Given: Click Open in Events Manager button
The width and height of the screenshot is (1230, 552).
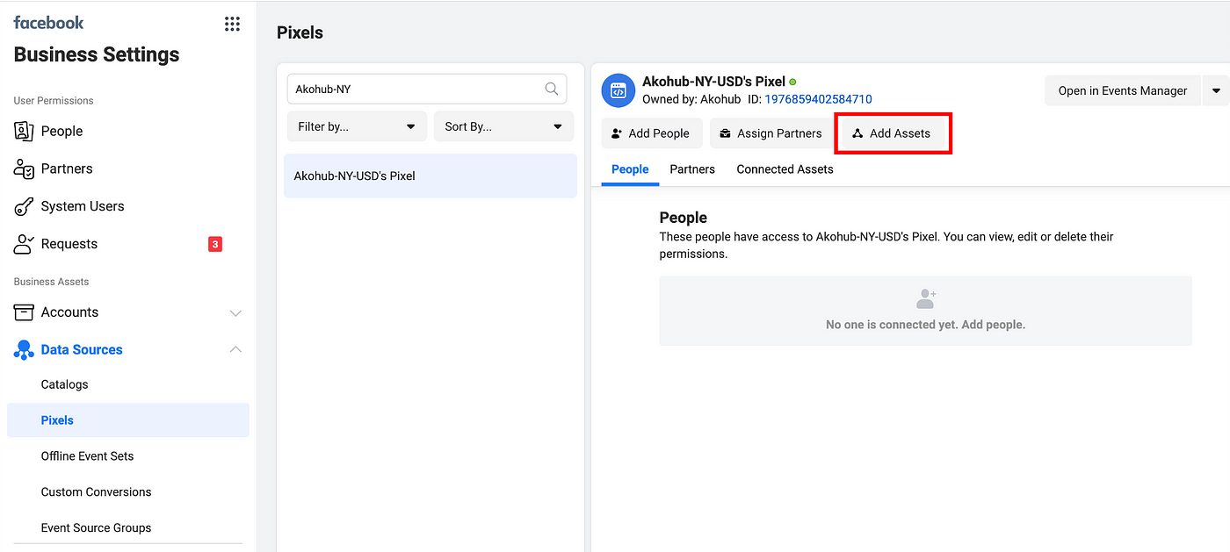Looking at the screenshot, I should click(x=1123, y=90).
